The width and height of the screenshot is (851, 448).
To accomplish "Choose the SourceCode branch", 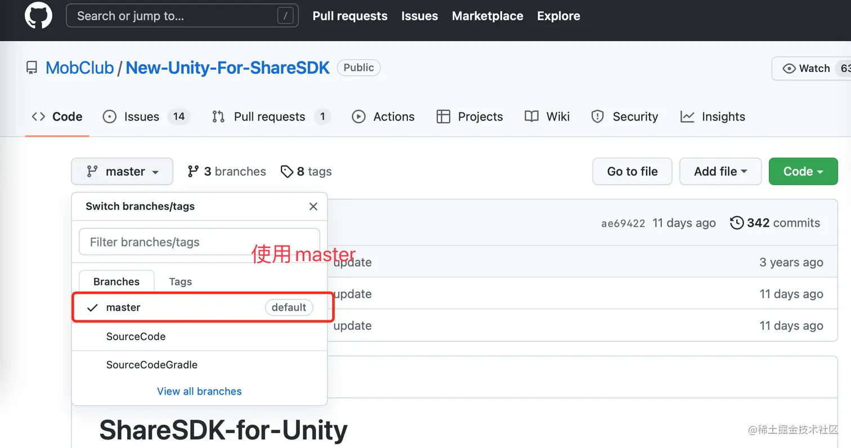I will (199, 337).
